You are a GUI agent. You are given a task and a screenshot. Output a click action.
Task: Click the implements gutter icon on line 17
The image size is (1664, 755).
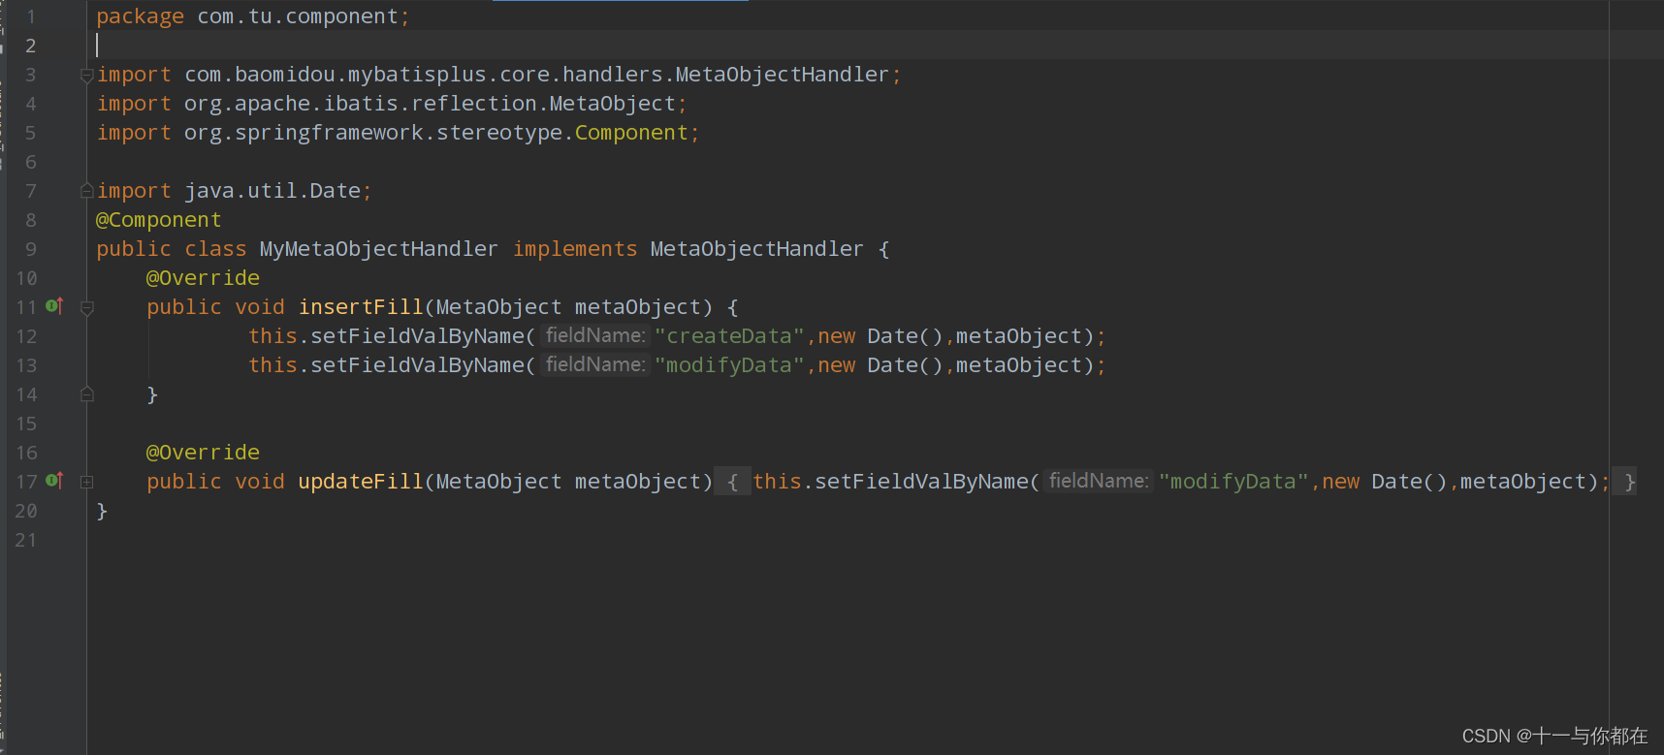click(54, 481)
